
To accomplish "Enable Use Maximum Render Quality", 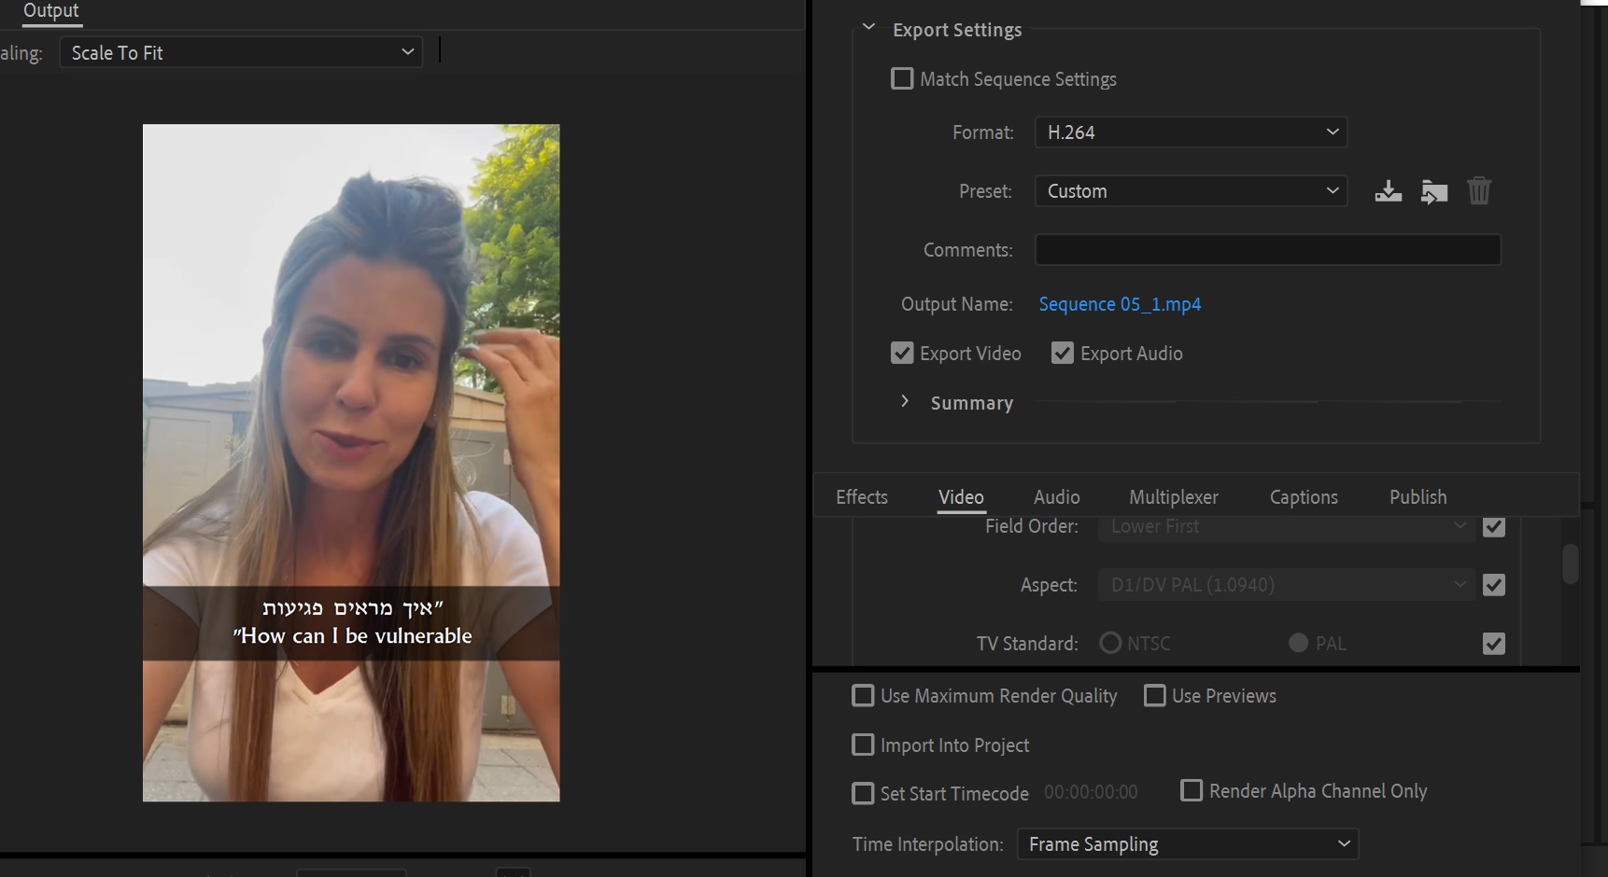I will coord(863,696).
